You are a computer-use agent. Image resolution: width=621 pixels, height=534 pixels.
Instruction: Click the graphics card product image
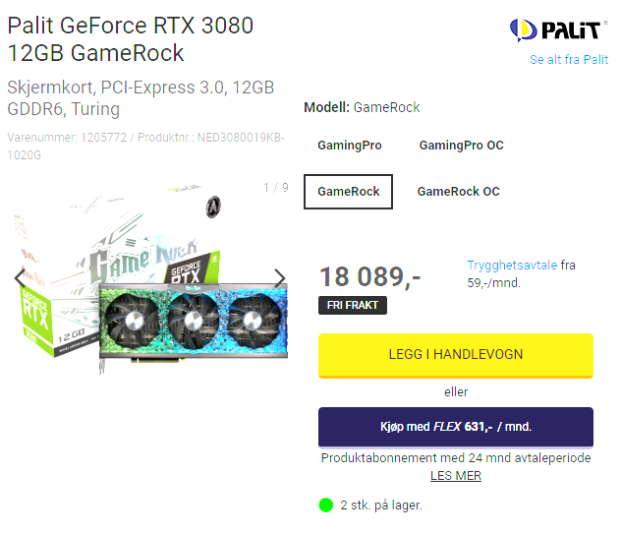pos(151,277)
